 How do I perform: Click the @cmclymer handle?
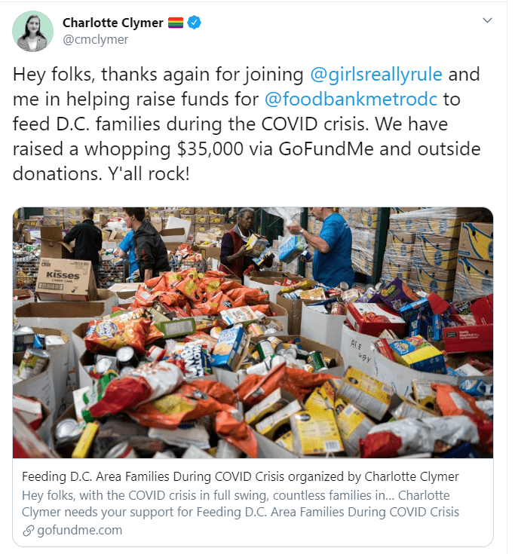pyautogui.click(x=96, y=39)
